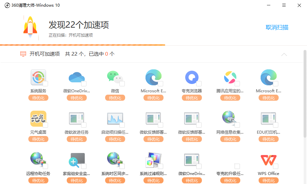
Task: Click the 开机可加速项 section title
Action: click(x=45, y=54)
